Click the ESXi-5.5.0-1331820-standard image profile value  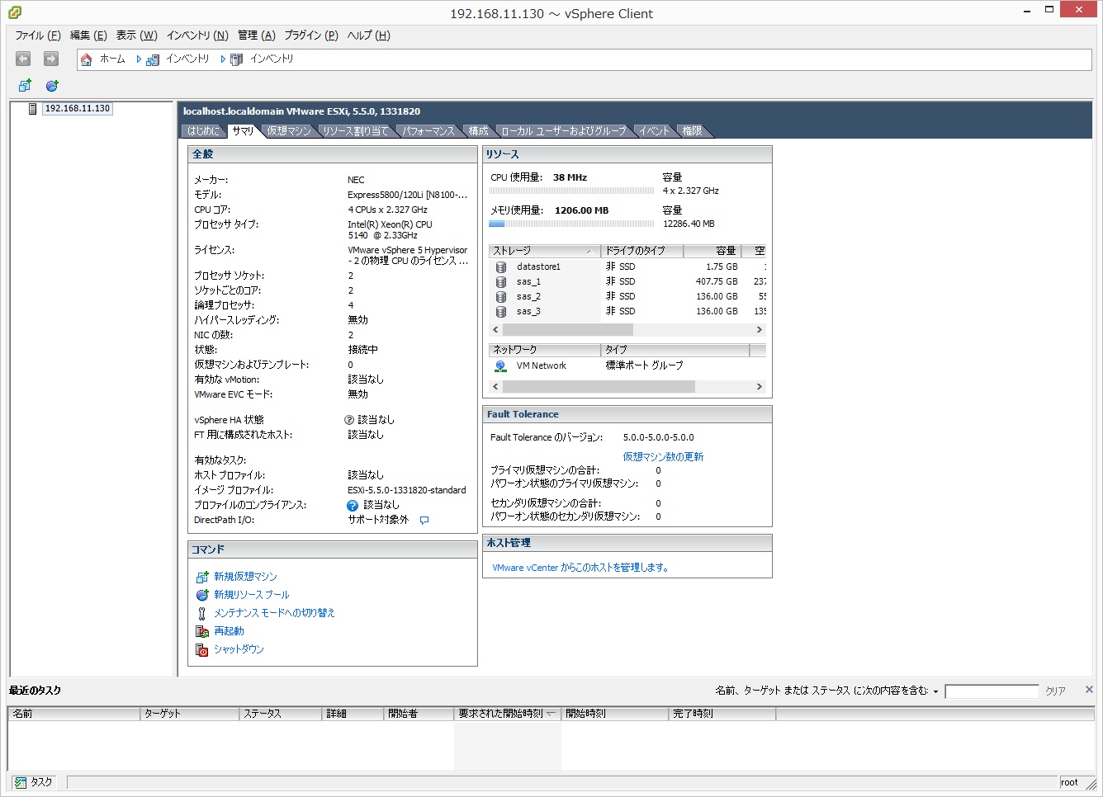tap(407, 490)
